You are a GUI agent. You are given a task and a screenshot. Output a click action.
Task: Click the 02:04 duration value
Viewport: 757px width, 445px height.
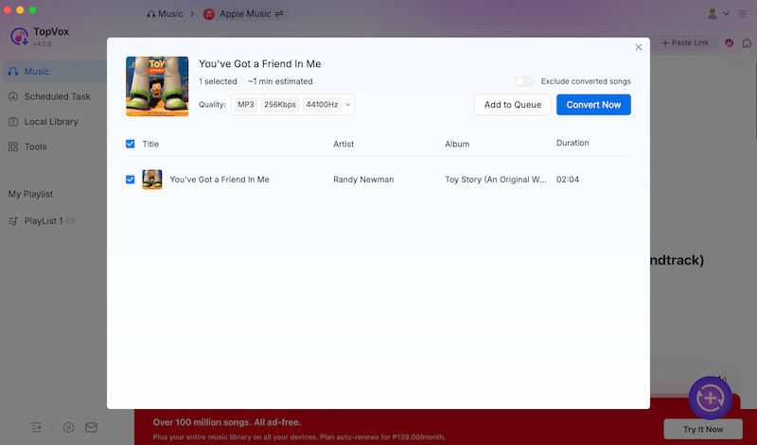567,180
